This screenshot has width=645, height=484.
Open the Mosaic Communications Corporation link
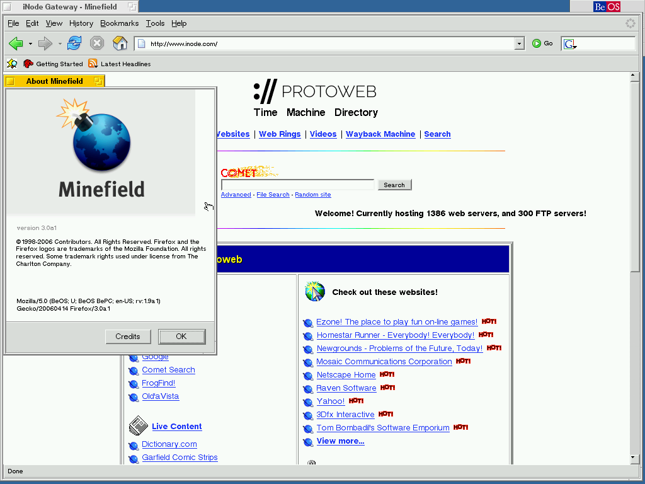click(384, 361)
